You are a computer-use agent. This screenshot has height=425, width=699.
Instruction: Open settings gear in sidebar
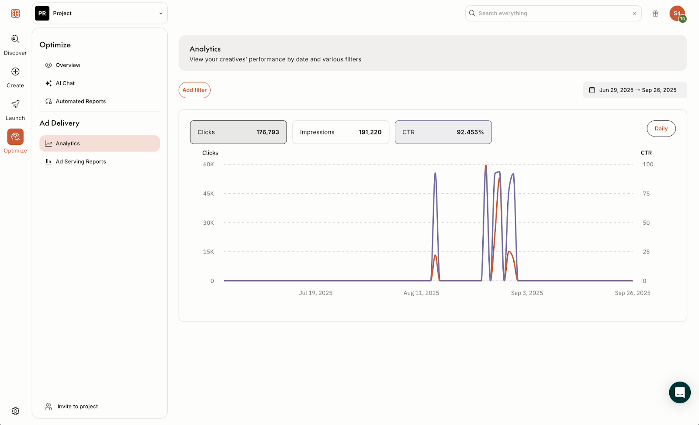point(15,411)
